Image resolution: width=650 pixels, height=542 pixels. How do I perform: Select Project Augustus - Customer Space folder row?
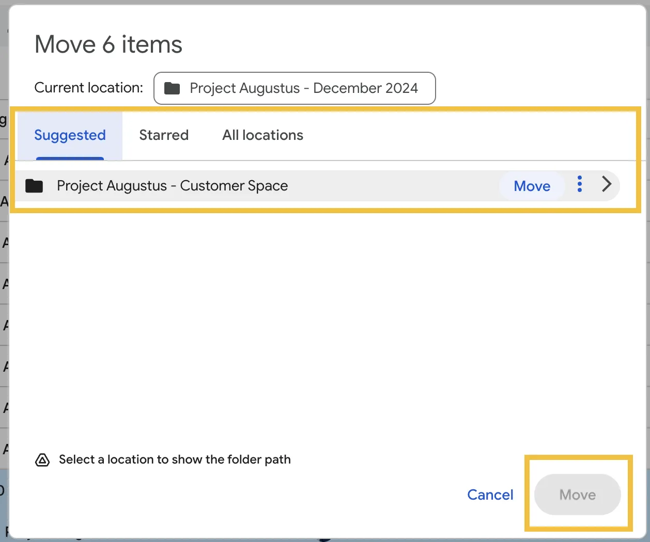click(317, 185)
